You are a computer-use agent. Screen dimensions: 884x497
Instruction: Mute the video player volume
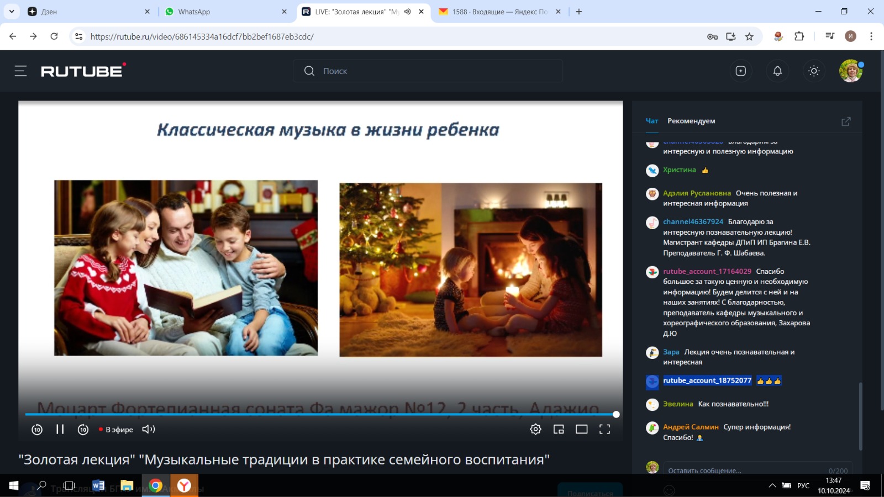click(148, 429)
